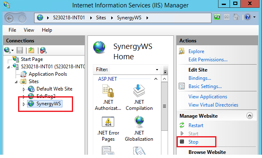Open the Help question mark icon

(248, 17)
